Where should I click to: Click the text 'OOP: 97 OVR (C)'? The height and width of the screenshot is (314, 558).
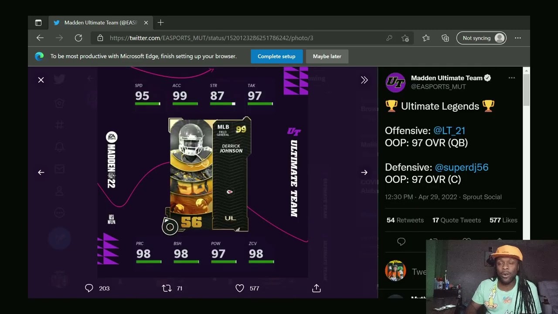click(423, 179)
